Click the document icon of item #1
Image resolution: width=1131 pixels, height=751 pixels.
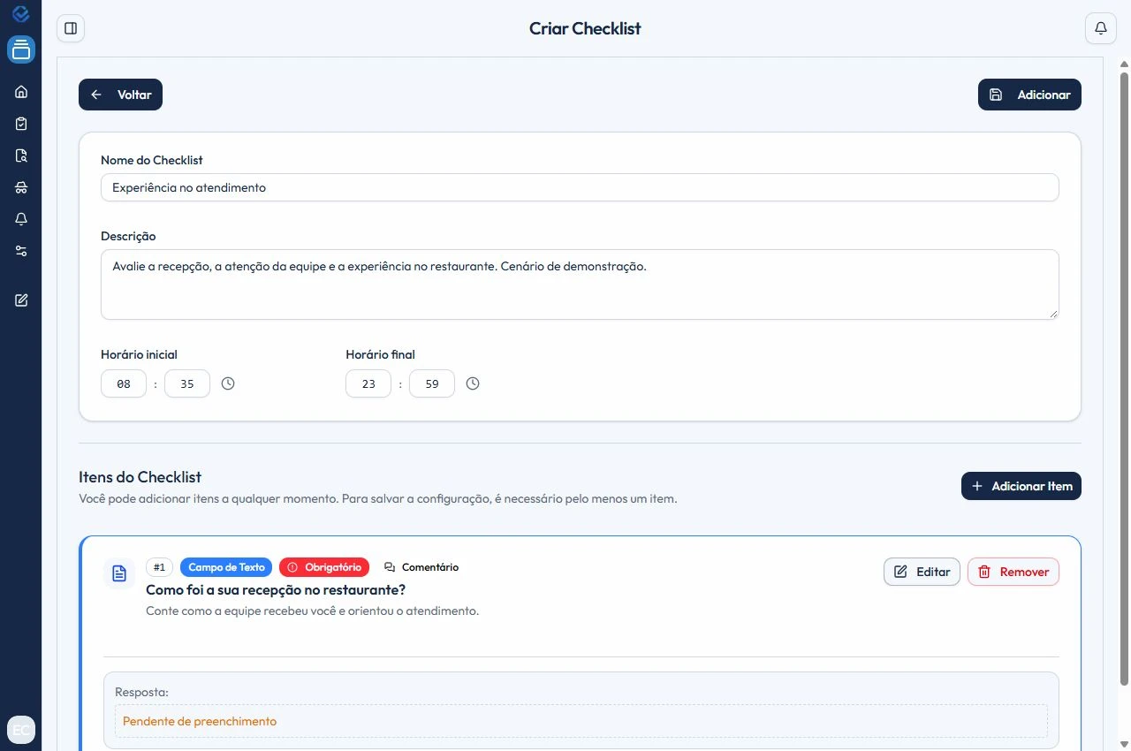point(119,573)
